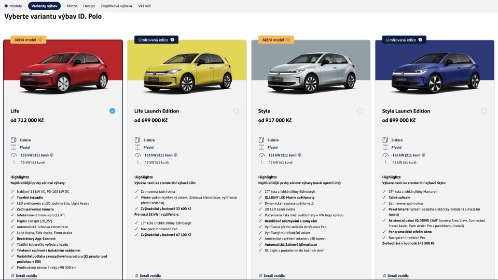Image resolution: width=498 pixels, height=280 pixels.
Task: Click Life Launch Edition title
Action: 157,111
